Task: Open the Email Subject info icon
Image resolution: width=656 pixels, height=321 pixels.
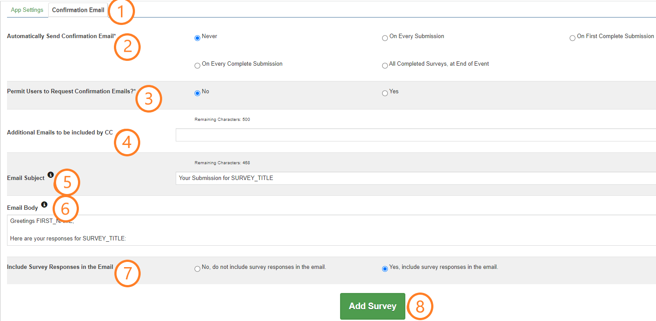Action: 50,175
